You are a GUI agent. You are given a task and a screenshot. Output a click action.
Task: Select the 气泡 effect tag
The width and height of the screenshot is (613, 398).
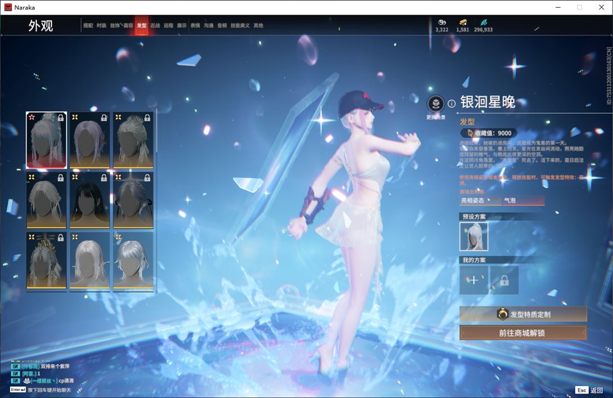pyautogui.click(x=523, y=200)
